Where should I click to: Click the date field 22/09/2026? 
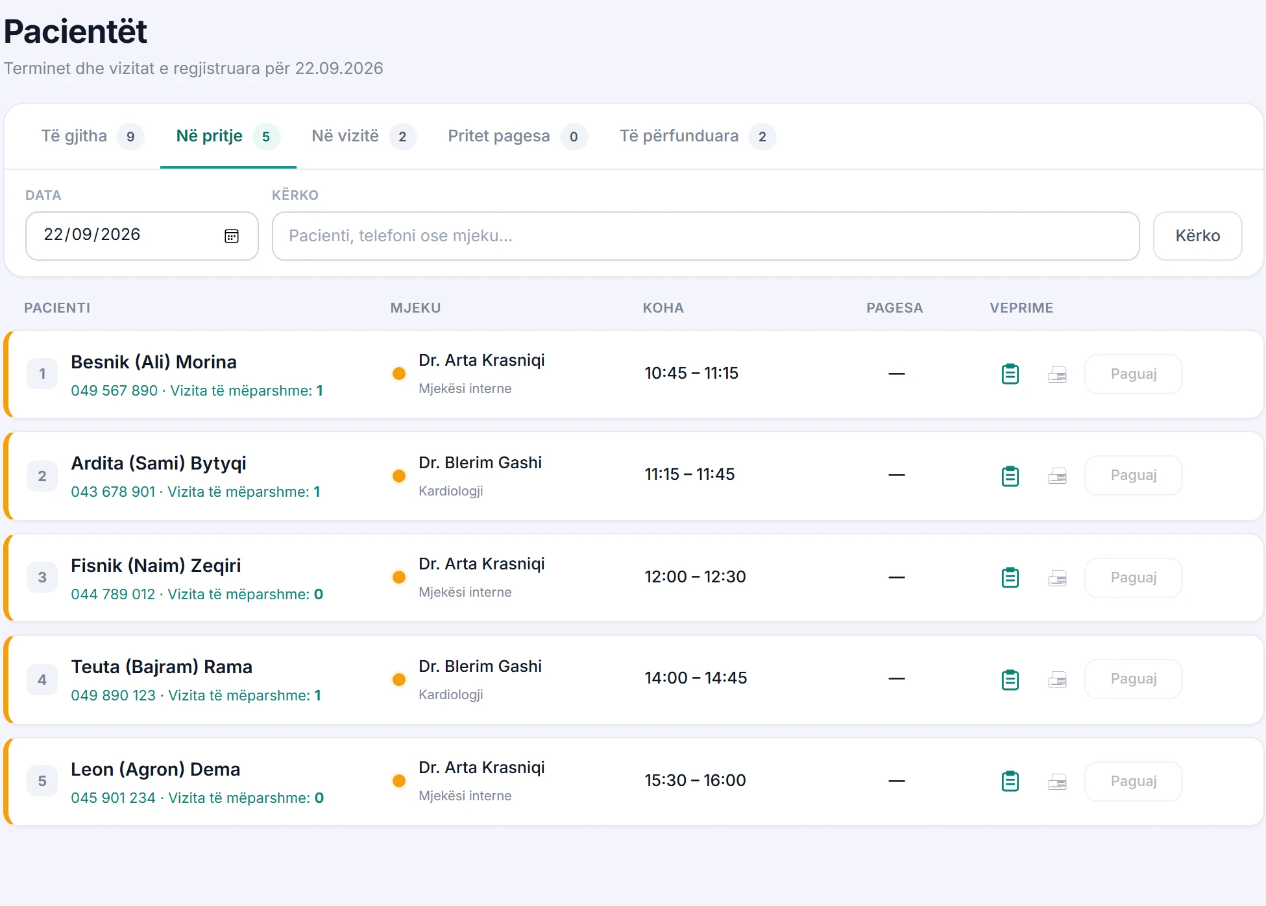point(142,236)
